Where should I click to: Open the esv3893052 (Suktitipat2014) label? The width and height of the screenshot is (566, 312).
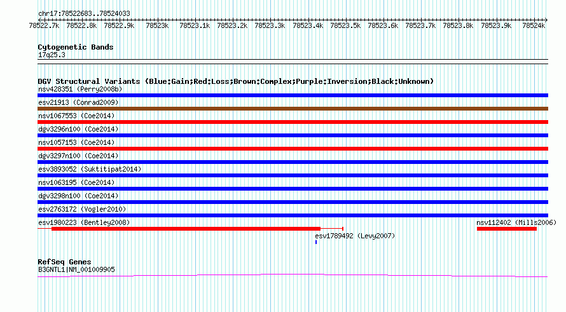click(x=90, y=169)
